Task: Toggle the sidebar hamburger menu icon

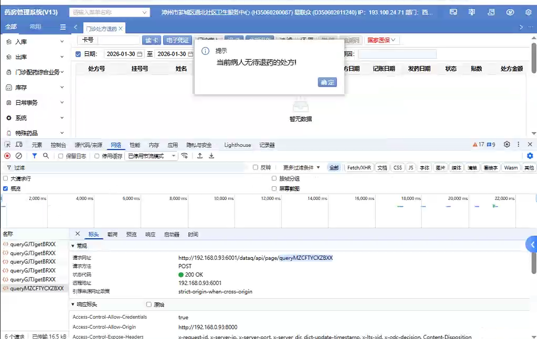Action: (63, 27)
